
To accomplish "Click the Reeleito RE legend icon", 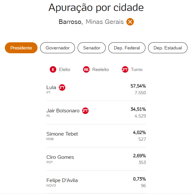I will point(86,69).
